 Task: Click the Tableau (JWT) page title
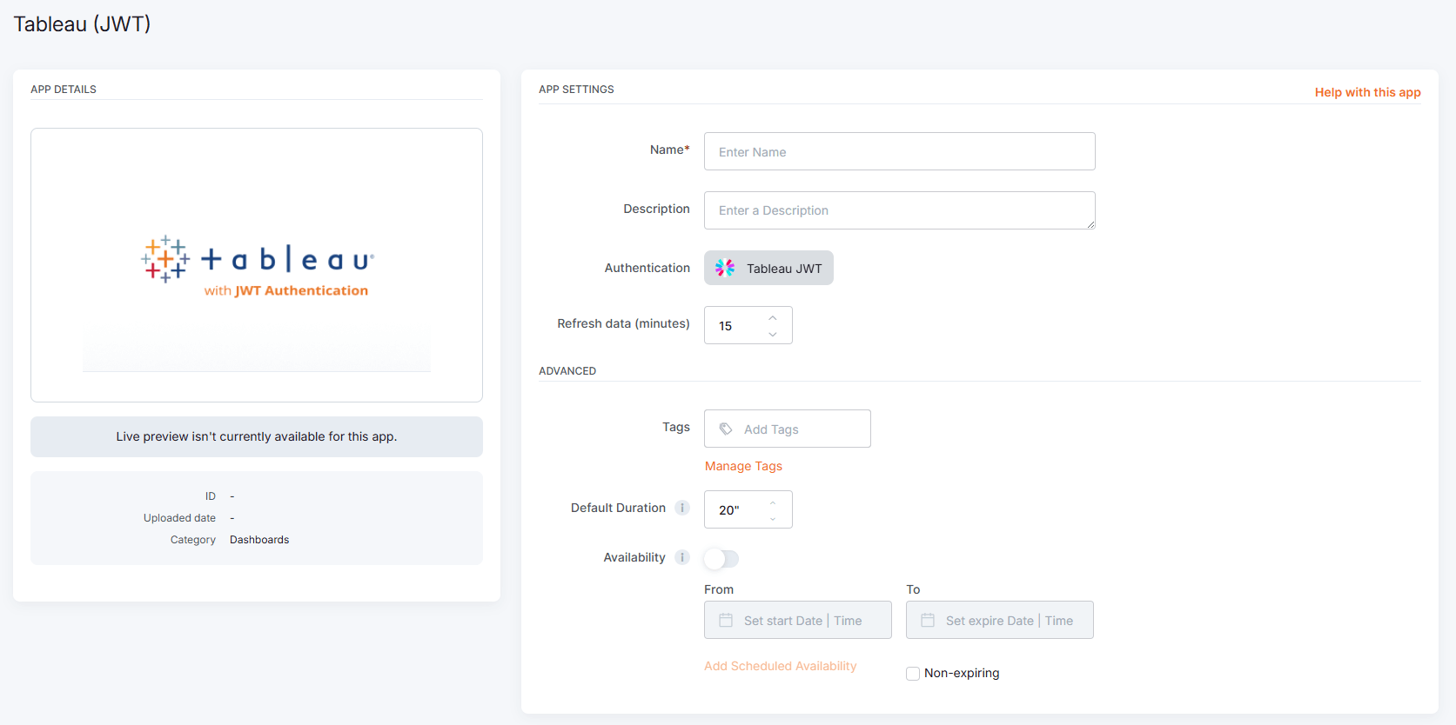coord(82,23)
